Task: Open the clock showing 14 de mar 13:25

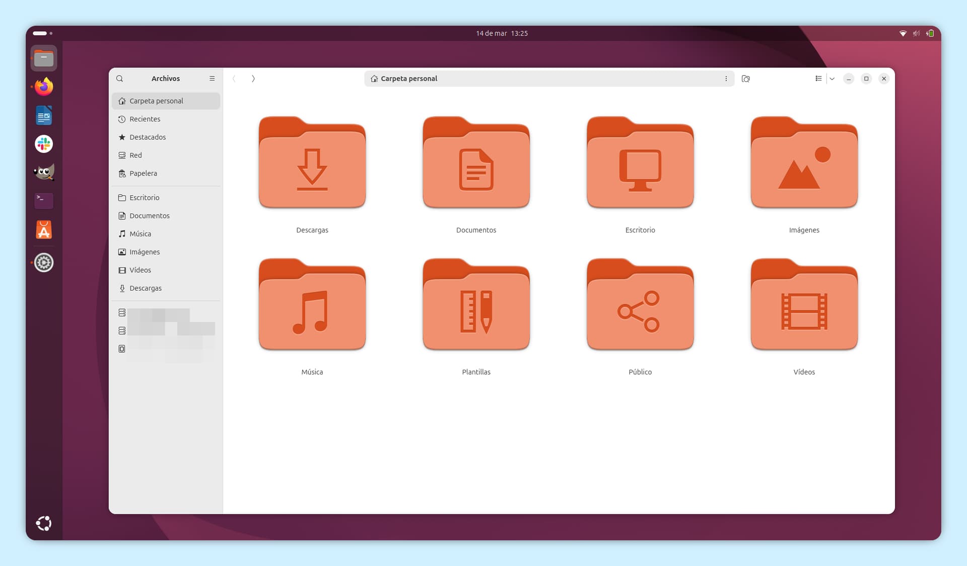Action: click(502, 33)
